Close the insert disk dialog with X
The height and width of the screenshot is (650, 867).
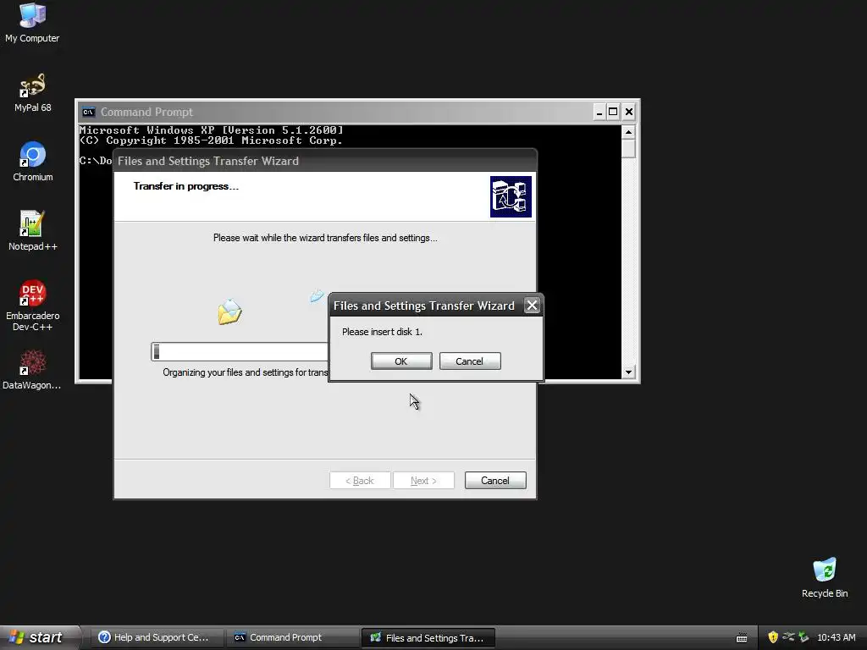[532, 305]
